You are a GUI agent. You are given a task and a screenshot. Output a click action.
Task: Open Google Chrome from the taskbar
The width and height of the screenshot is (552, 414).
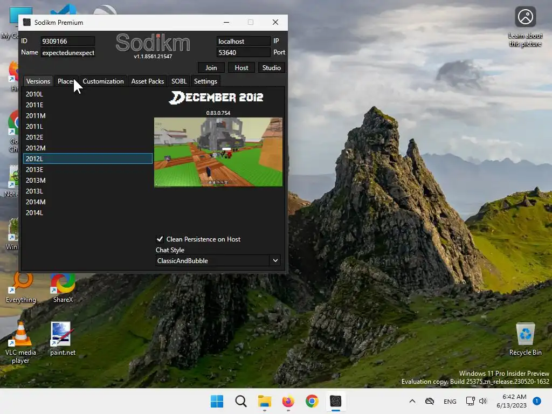(312, 401)
